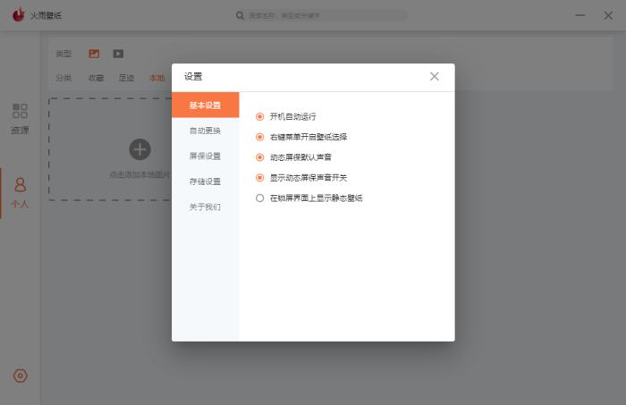Go to 存储设置 settings tab

point(205,181)
